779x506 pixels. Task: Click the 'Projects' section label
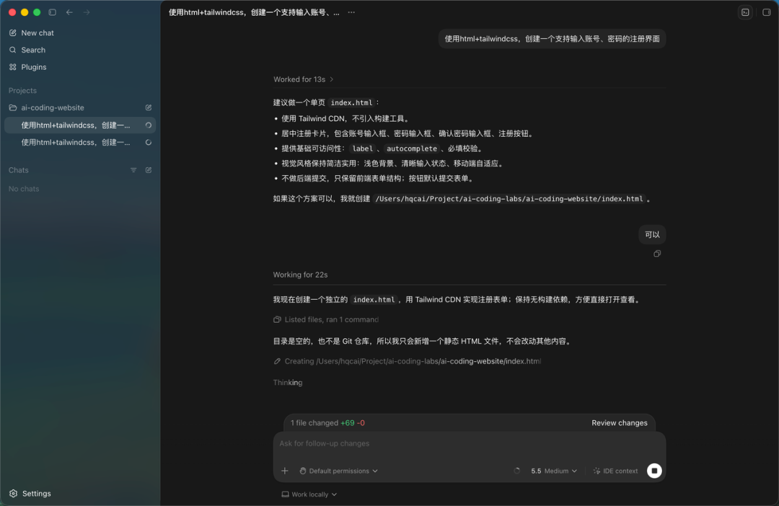[x=22, y=91]
